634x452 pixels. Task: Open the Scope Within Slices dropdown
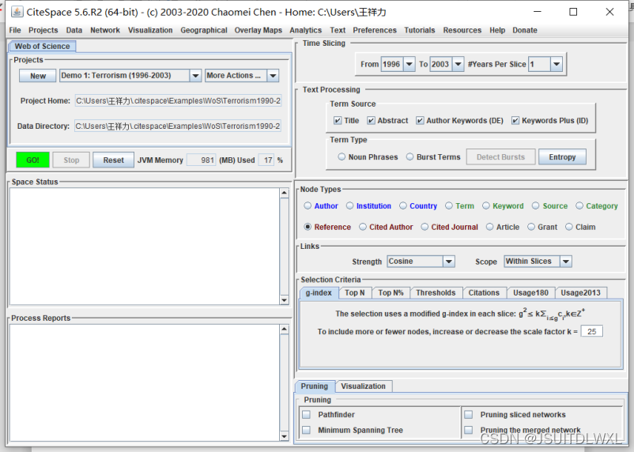point(566,262)
